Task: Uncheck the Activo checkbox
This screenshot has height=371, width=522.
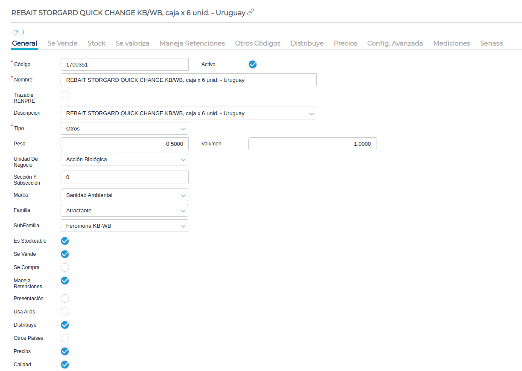Action: (253, 64)
